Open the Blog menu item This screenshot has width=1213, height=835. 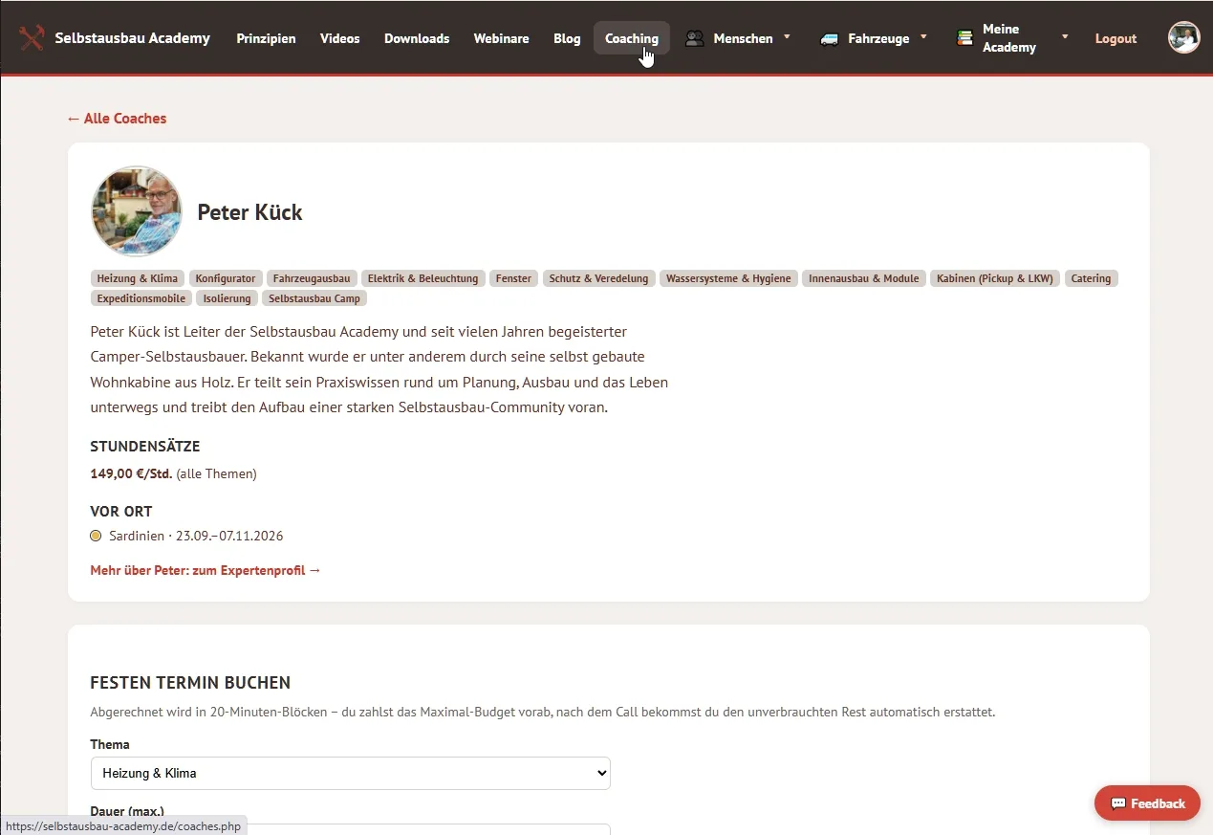[x=567, y=38]
